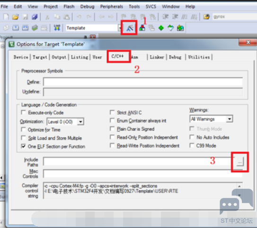Click the Undefine input field
The image size is (257, 228).
(143, 92)
